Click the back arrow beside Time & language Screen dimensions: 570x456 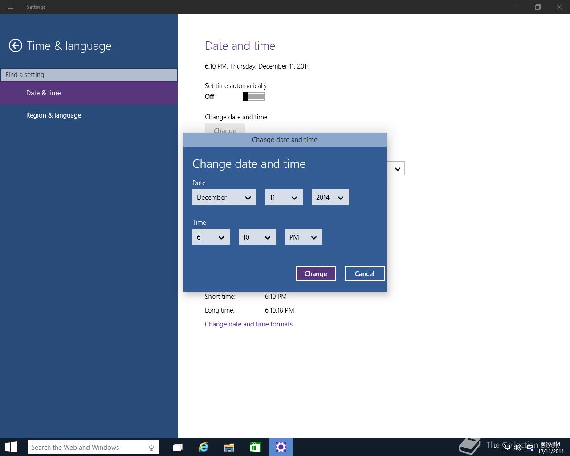click(16, 45)
